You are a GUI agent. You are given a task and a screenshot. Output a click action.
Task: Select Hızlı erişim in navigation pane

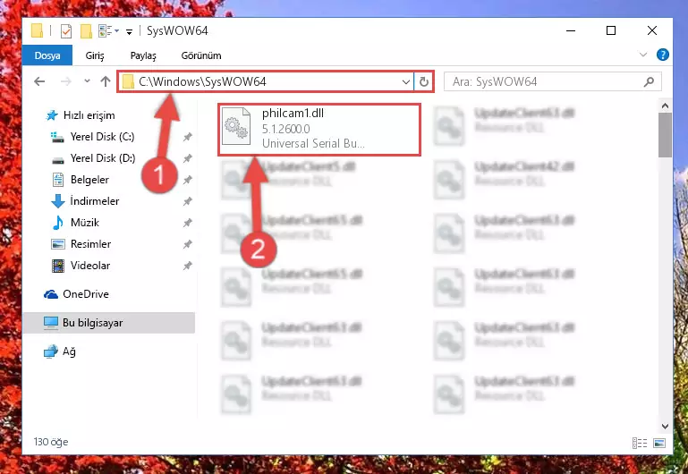pyautogui.click(x=81, y=115)
